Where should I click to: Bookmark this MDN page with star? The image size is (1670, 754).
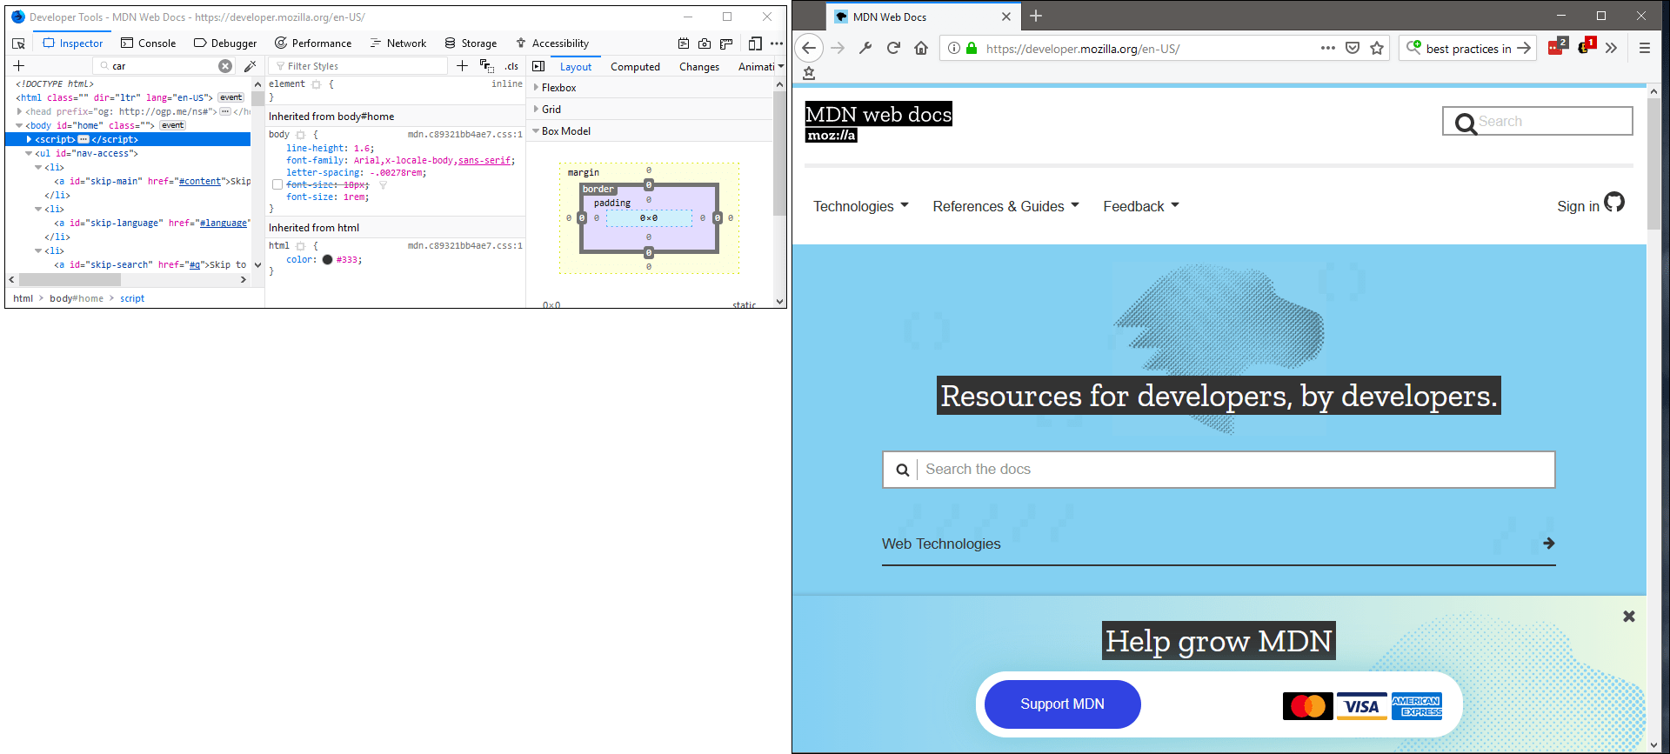click(x=1377, y=48)
